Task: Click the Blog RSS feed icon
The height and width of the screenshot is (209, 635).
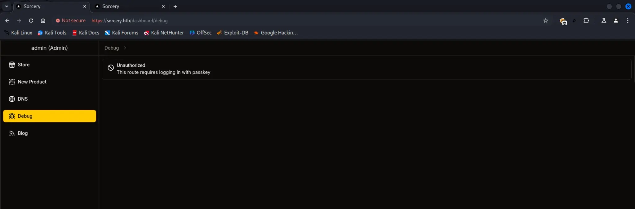Action: pos(12,133)
